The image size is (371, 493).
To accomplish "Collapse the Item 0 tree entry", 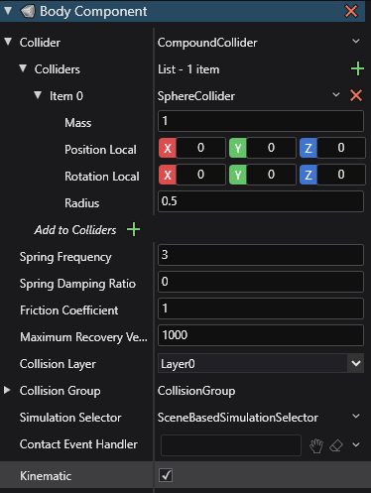I will [x=38, y=95].
